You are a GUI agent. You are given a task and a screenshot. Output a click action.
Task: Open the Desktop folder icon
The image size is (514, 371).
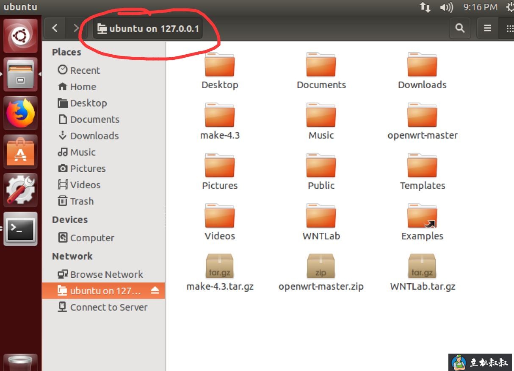coord(219,65)
